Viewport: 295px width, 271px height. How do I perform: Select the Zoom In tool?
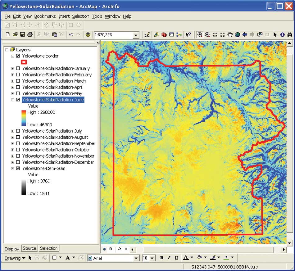[200, 35]
